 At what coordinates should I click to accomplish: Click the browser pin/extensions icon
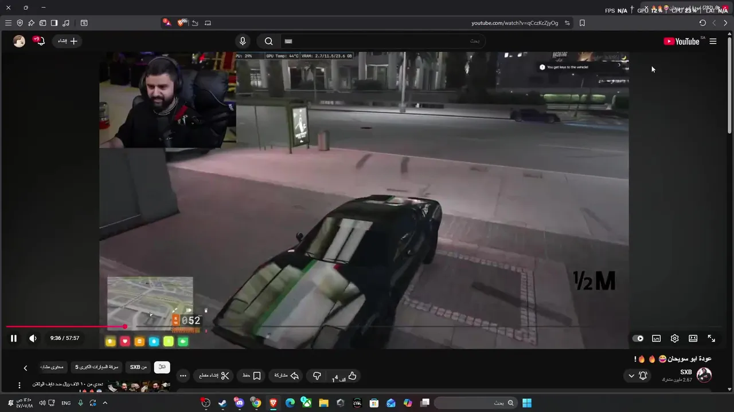[31, 23]
